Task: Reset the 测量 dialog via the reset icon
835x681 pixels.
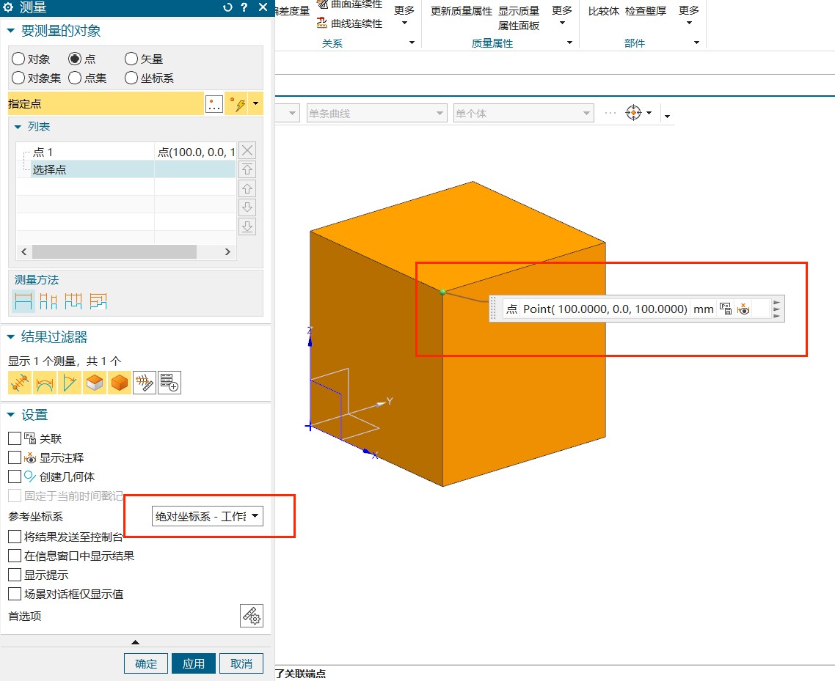Action: [227, 8]
